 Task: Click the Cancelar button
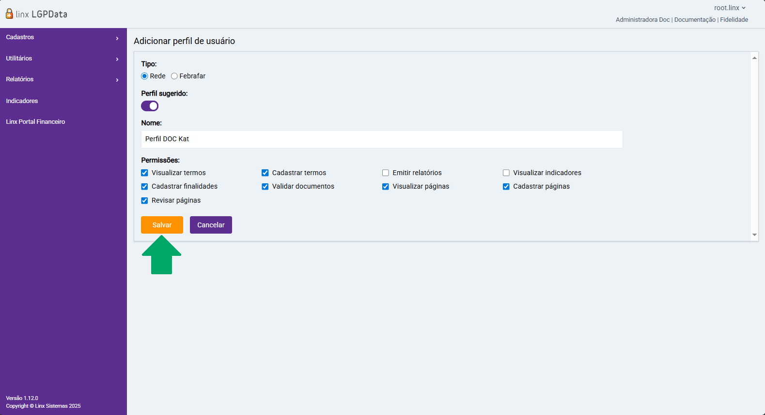[211, 225]
